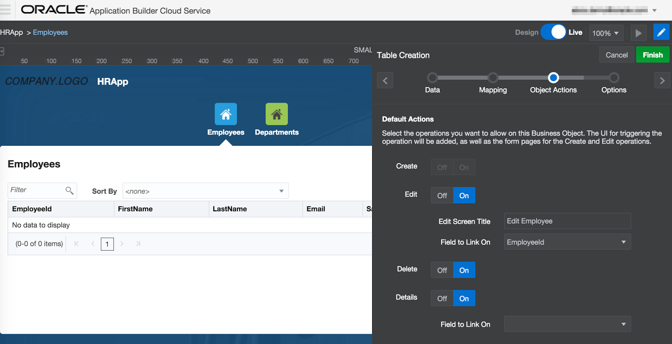Open the 100% zoom dropdown
The width and height of the screenshot is (672, 344).
pos(606,33)
